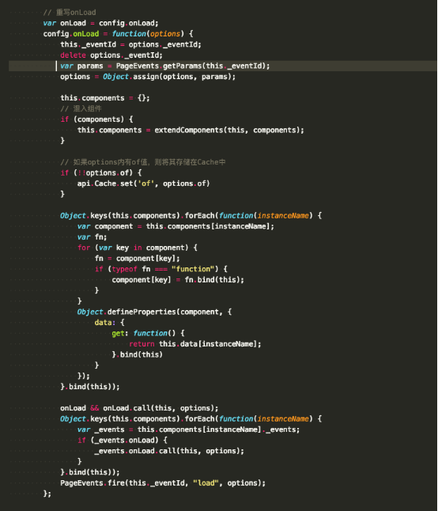Click 'PageEvents.fire' call line
438x511 pixels.
pyautogui.click(x=163, y=483)
